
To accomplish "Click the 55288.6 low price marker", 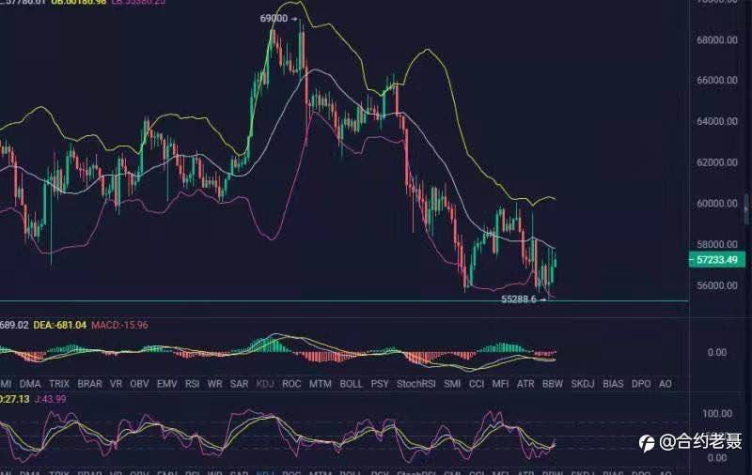I will (524, 299).
